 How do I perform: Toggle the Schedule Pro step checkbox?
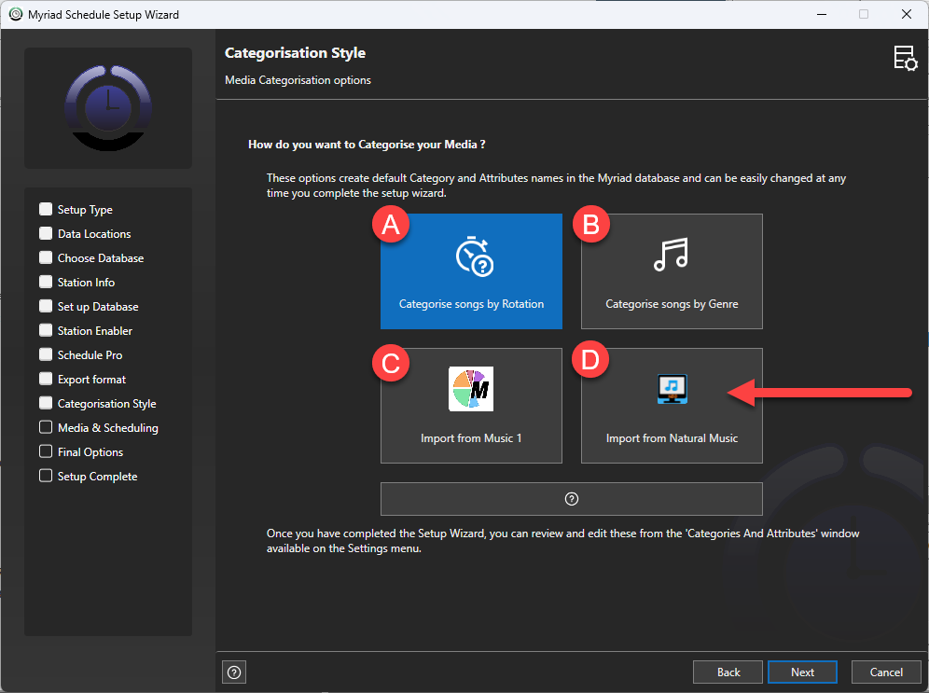(46, 354)
